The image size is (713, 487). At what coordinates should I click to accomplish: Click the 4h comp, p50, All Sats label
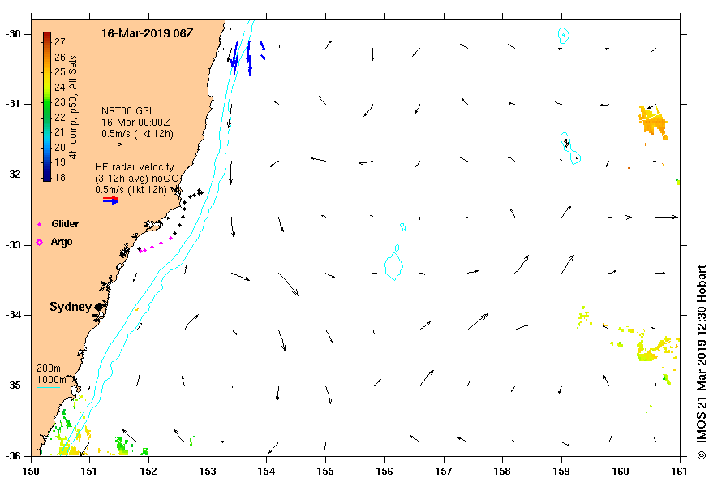coord(73,107)
